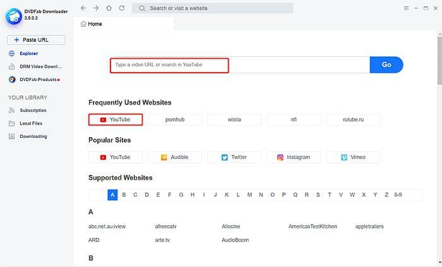Open the Downloading list
The height and width of the screenshot is (267, 442).
pyautogui.click(x=33, y=137)
